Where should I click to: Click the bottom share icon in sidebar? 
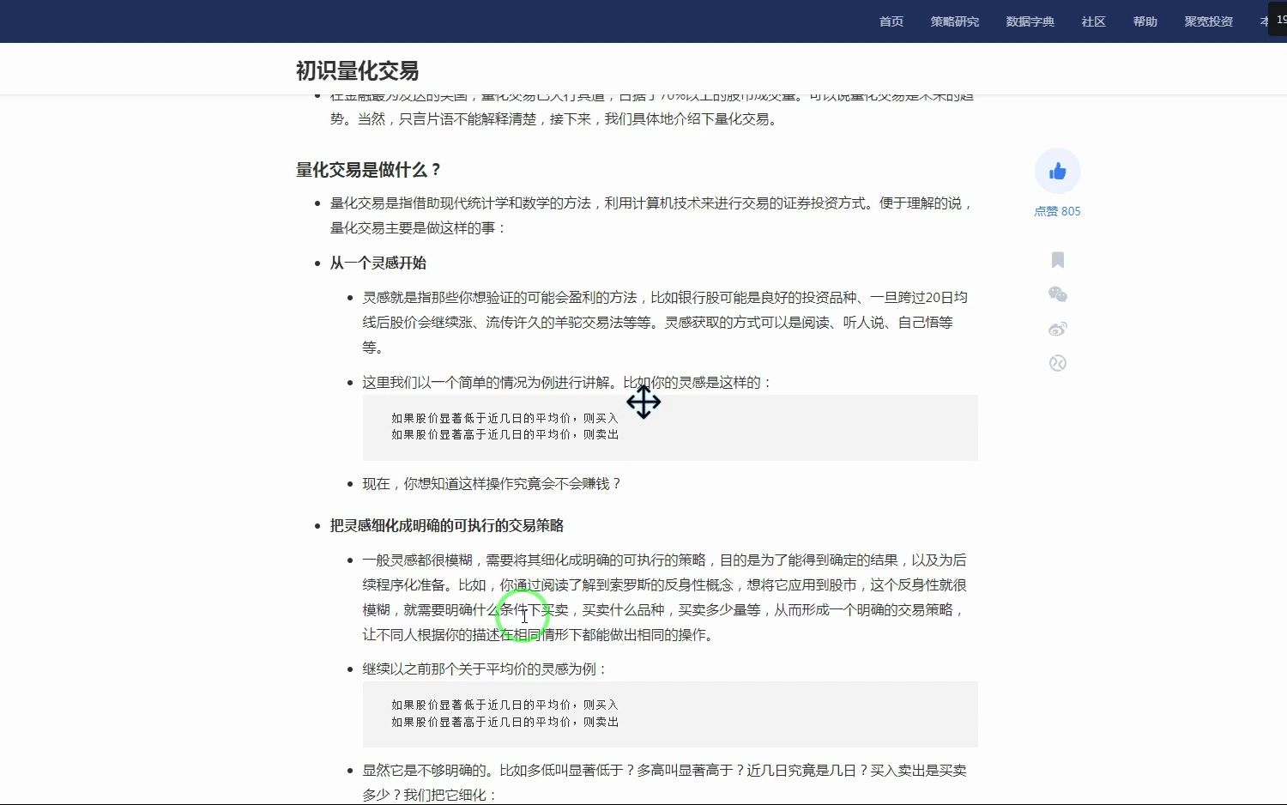pos(1058,363)
